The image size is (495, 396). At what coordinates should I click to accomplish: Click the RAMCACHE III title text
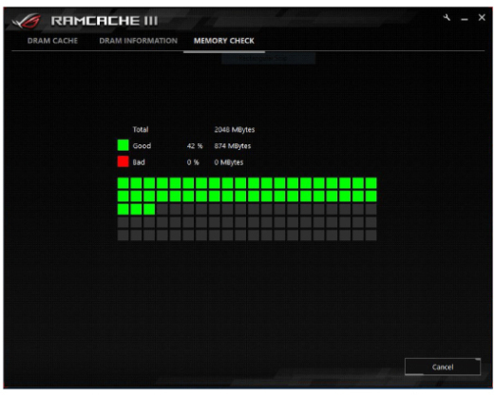[105, 21]
